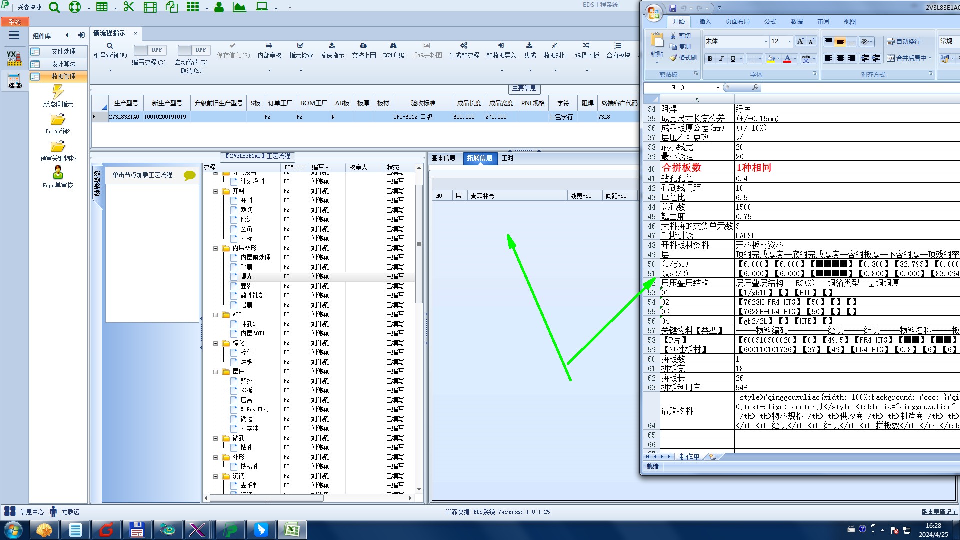The height and width of the screenshot is (540, 960).
Task: Click 数据对比 toolbar button
Action: 555,51
